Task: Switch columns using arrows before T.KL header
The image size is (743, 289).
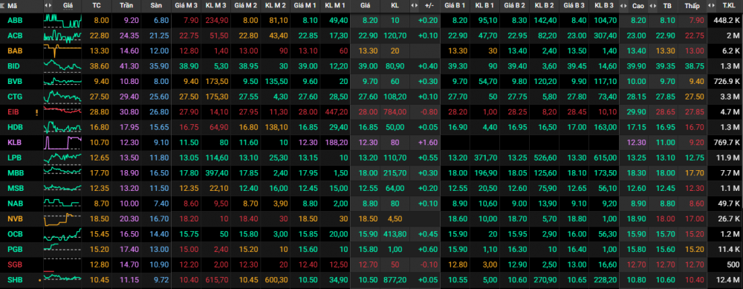Action: 711,6
